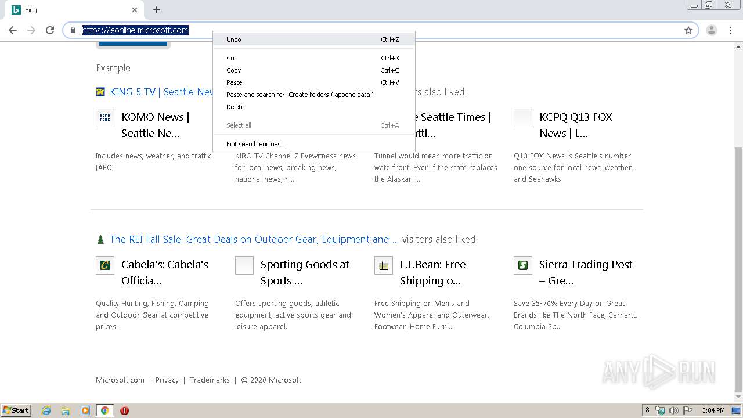The image size is (743, 418).
Task: Choose Delete from the context menu
Action: point(314,107)
